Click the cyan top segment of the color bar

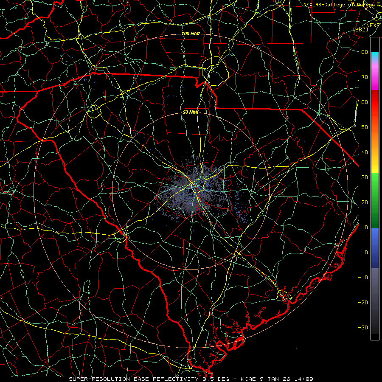(x=375, y=56)
